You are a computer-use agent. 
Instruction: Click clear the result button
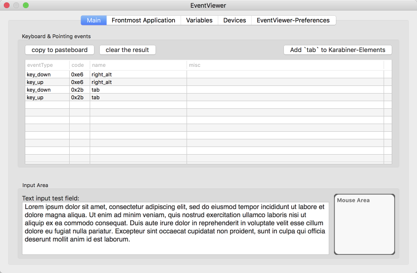127,50
